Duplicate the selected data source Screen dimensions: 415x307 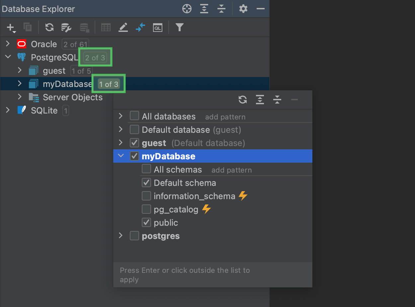pyautogui.click(x=28, y=28)
